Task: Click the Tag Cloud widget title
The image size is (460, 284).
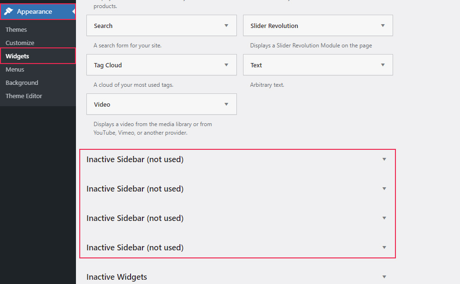Action: (x=108, y=65)
